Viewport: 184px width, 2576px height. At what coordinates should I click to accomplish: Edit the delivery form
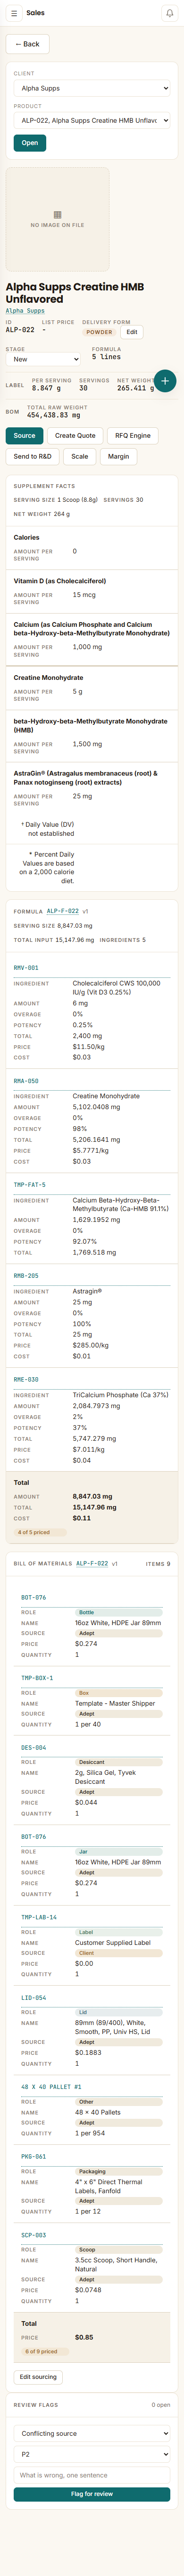point(131,332)
